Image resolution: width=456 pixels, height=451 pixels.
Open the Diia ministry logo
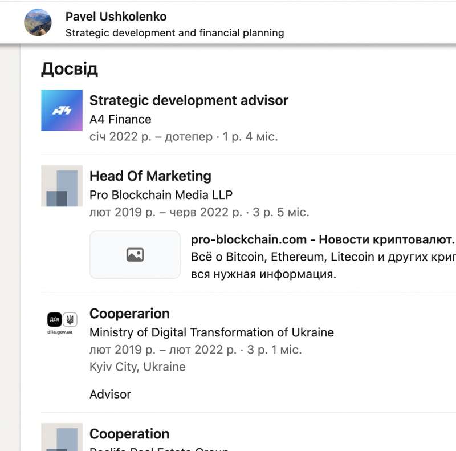click(x=62, y=323)
